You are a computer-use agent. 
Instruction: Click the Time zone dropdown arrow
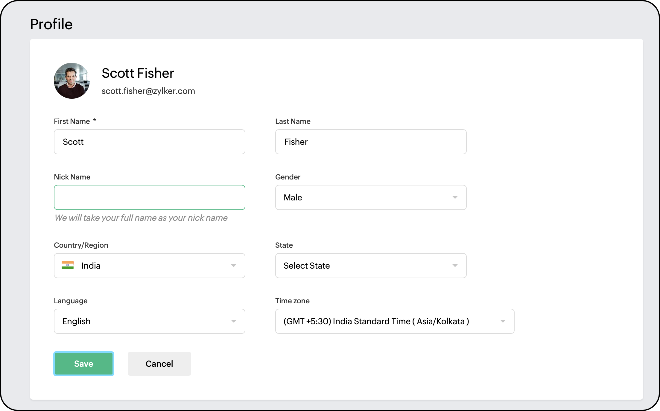503,321
